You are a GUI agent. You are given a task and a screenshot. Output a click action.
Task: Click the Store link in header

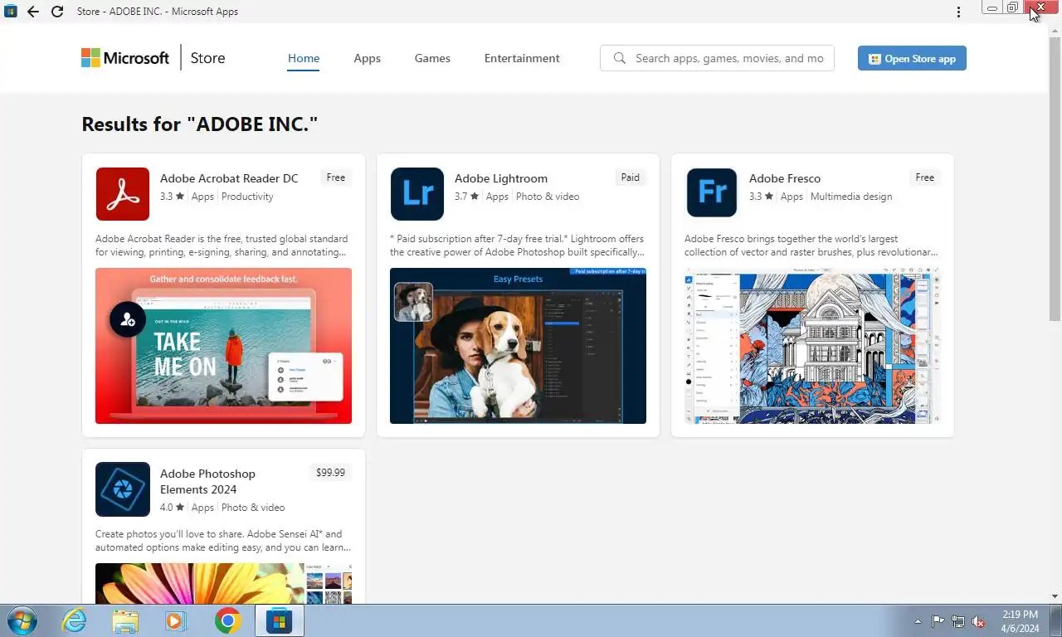207,58
